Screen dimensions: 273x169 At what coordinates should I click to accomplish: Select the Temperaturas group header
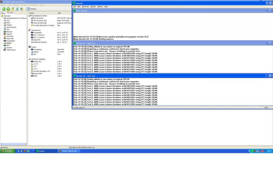point(34,30)
